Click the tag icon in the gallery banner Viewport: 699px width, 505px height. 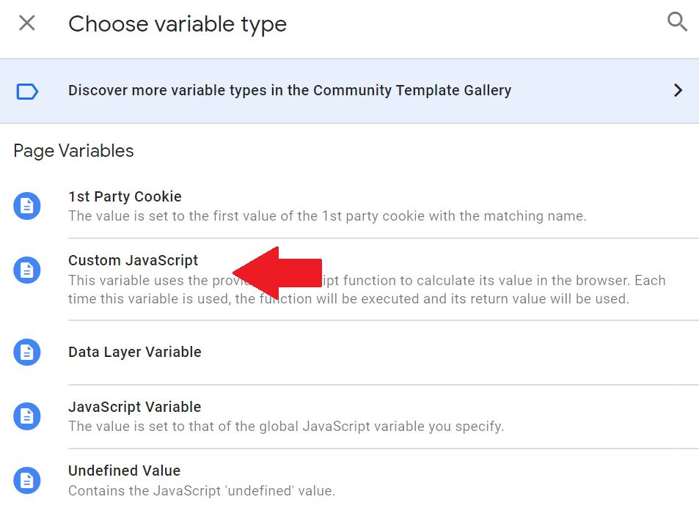point(27,92)
